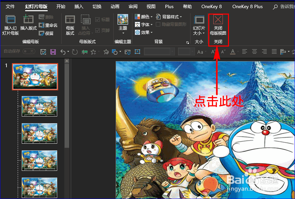Open the Slide Size menu
The width and height of the screenshot is (295, 199).
(x=199, y=25)
